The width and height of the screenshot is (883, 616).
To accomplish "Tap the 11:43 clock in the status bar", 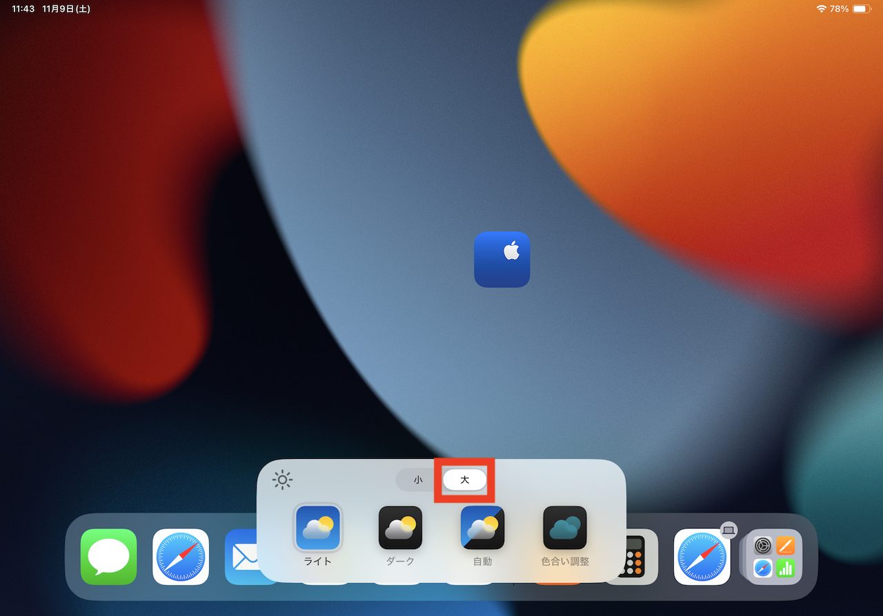I will point(23,9).
